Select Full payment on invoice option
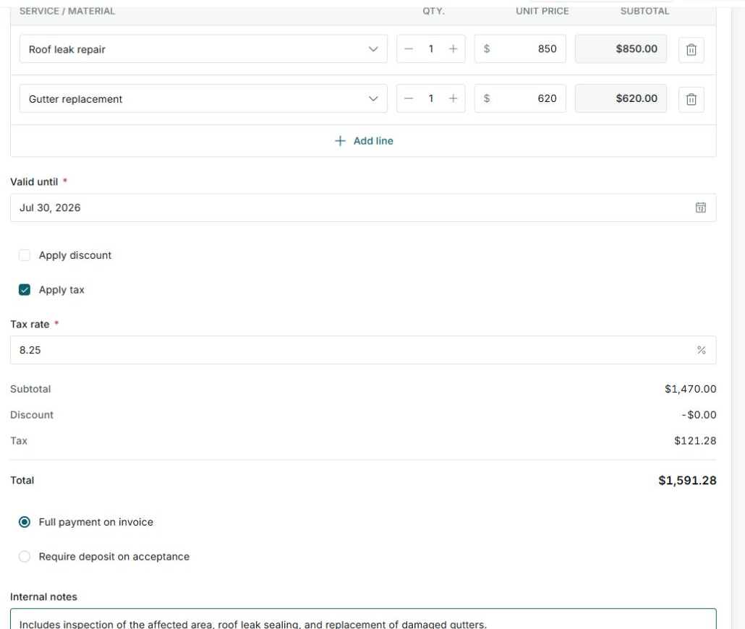 coord(25,522)
